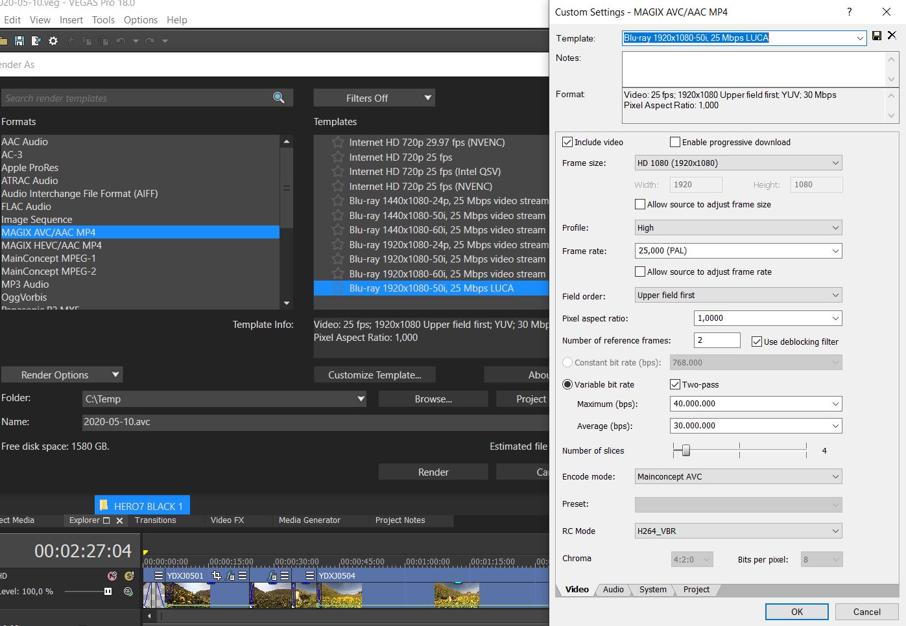Toggle Use deblocking filter checkbox
Image resolution: width=906 pixels, height=626 pixels.
click(757, 342)
